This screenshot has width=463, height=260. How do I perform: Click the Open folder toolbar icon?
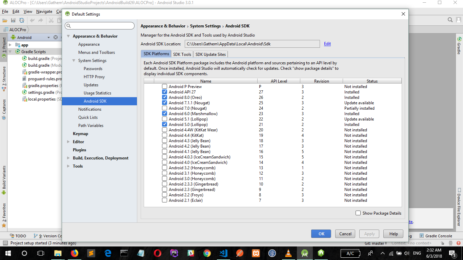coord(5,20)
